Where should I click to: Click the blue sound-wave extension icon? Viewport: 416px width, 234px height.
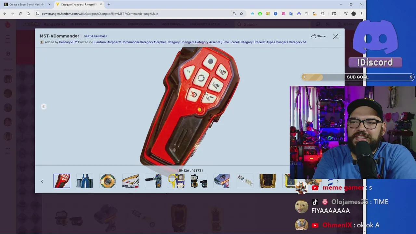tap(252, 14)
